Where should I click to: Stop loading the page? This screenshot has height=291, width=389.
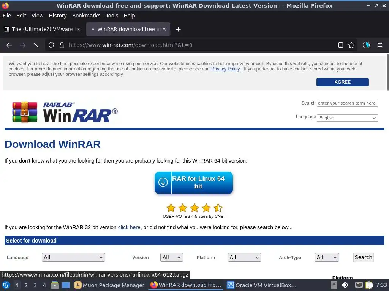pos(36,45)
